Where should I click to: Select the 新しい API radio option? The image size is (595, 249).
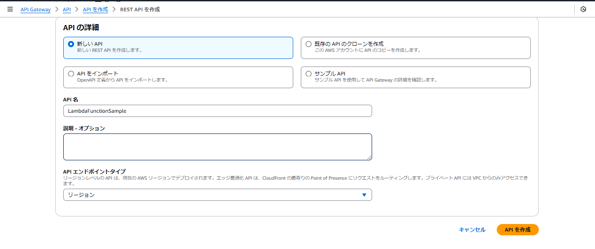pos(71,44)
